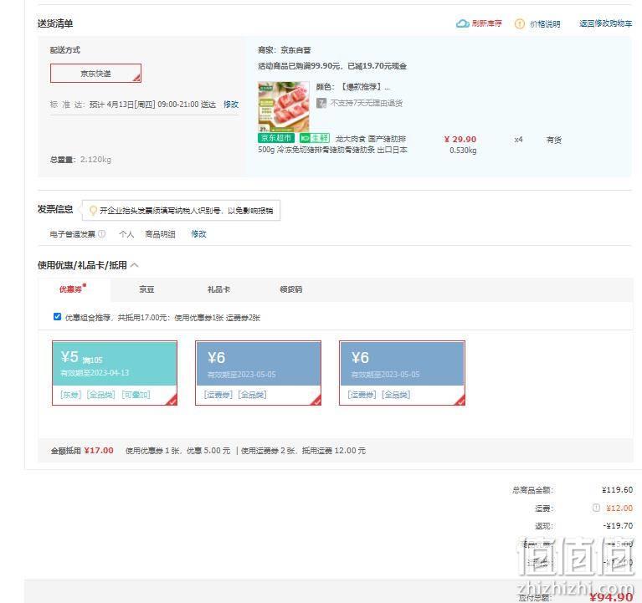The width and height of the screenshot is (642, 603).
Task: Click the refresh inventory cloud icon
Action: tap(462, 23)
